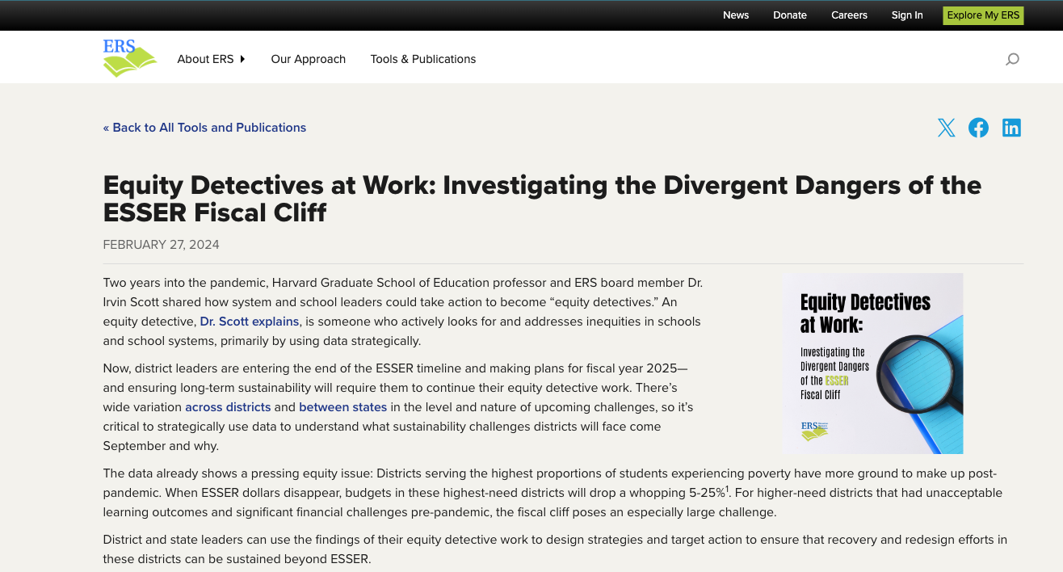Go Back to All Tools and Publications

204,127
